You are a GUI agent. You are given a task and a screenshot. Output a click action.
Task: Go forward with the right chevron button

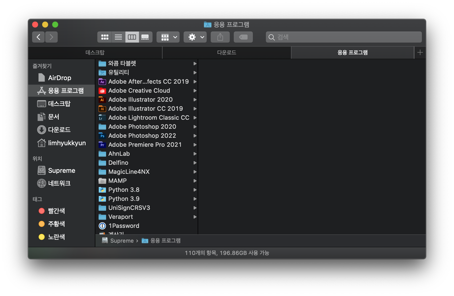pyautogui.click(x=51, y=37)
